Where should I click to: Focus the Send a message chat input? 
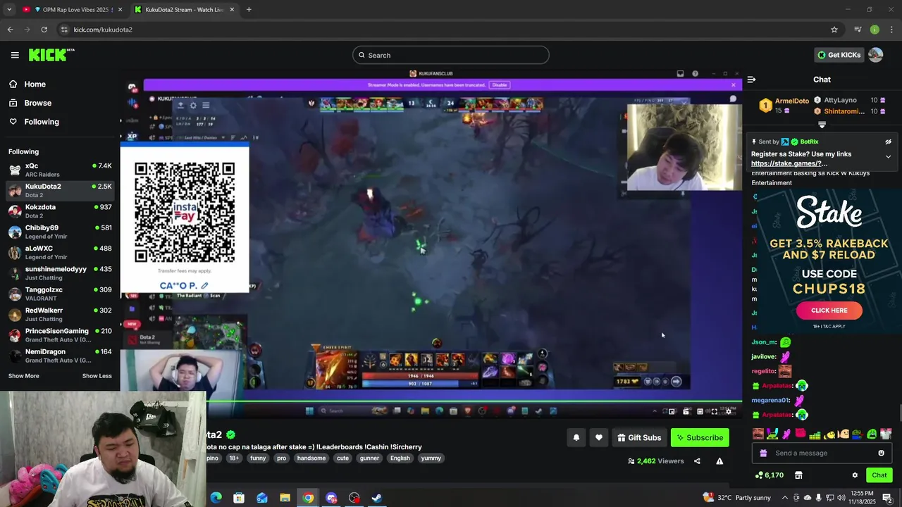pos(821,453)
